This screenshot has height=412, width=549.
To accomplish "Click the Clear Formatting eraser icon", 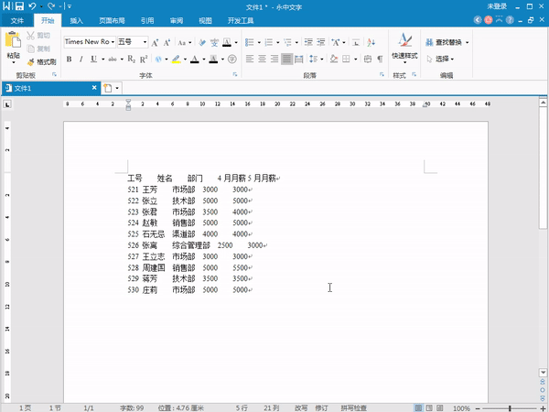I will tap(202, 42).
